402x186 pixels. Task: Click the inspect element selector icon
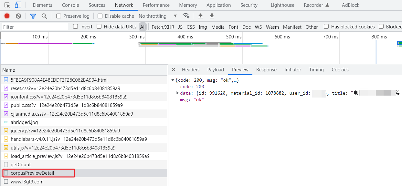point(7,5)
